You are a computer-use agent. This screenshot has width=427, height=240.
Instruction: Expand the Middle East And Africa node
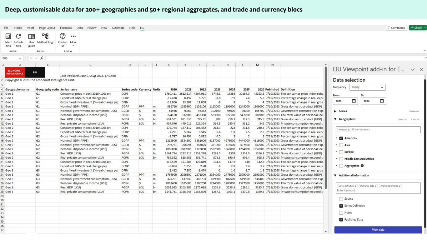tap(336, 159)
